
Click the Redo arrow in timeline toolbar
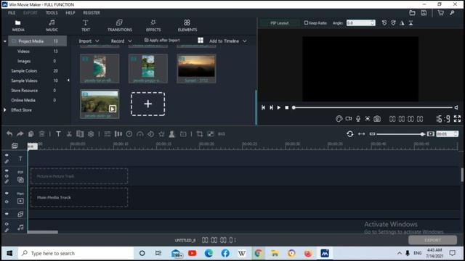coord(20,134)
